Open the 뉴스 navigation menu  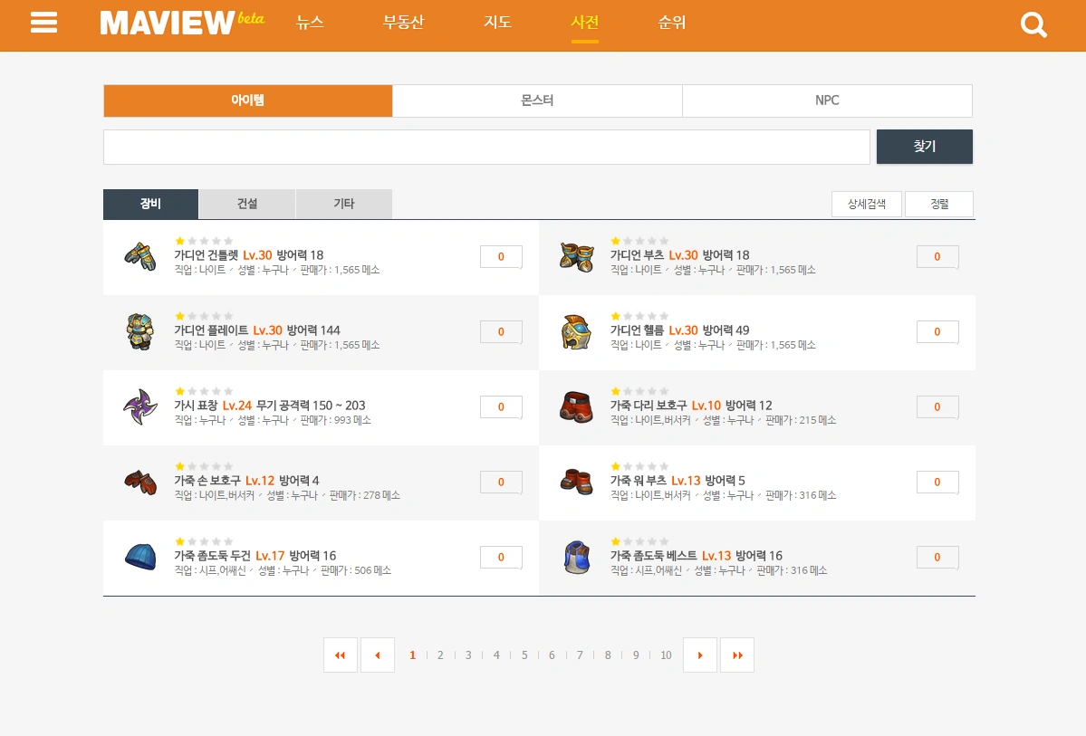[310, 23]
